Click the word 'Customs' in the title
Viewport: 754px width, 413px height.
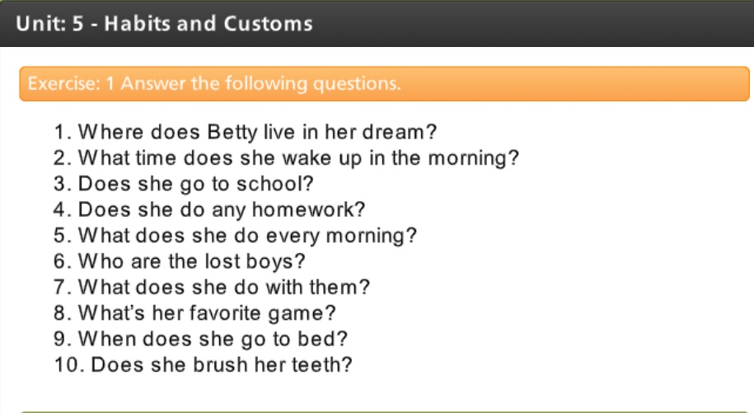[269, 24]
